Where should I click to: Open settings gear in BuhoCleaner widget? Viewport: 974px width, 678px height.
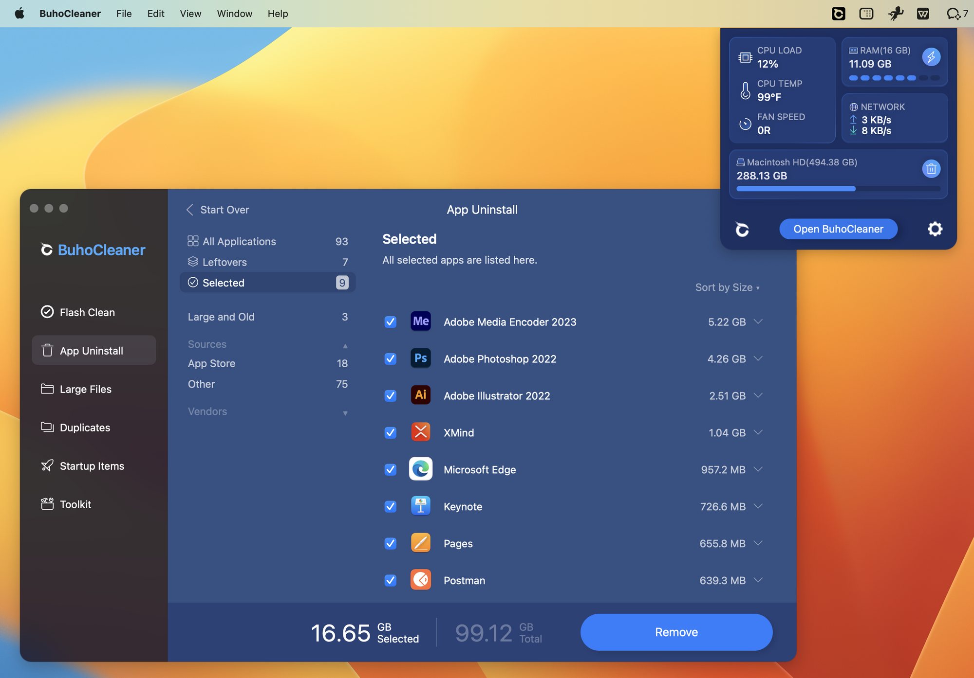coord(934,229)
